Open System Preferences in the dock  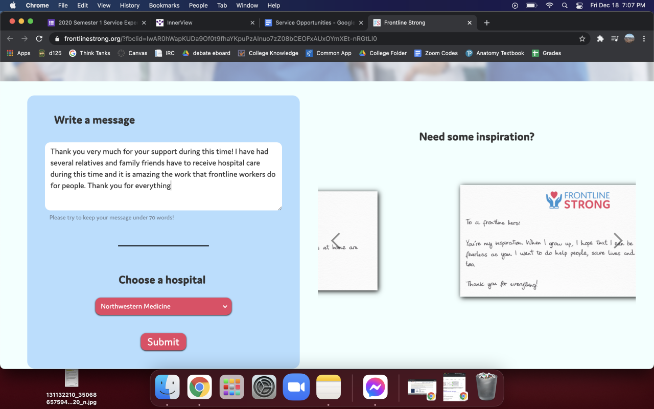264,387
